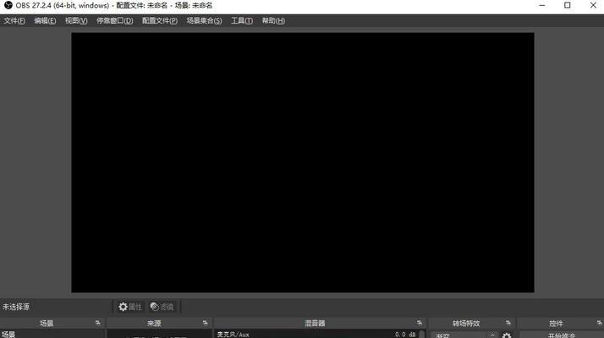
Task: Click the 麦克风/Aux mixer label
Action: [233, 335]
